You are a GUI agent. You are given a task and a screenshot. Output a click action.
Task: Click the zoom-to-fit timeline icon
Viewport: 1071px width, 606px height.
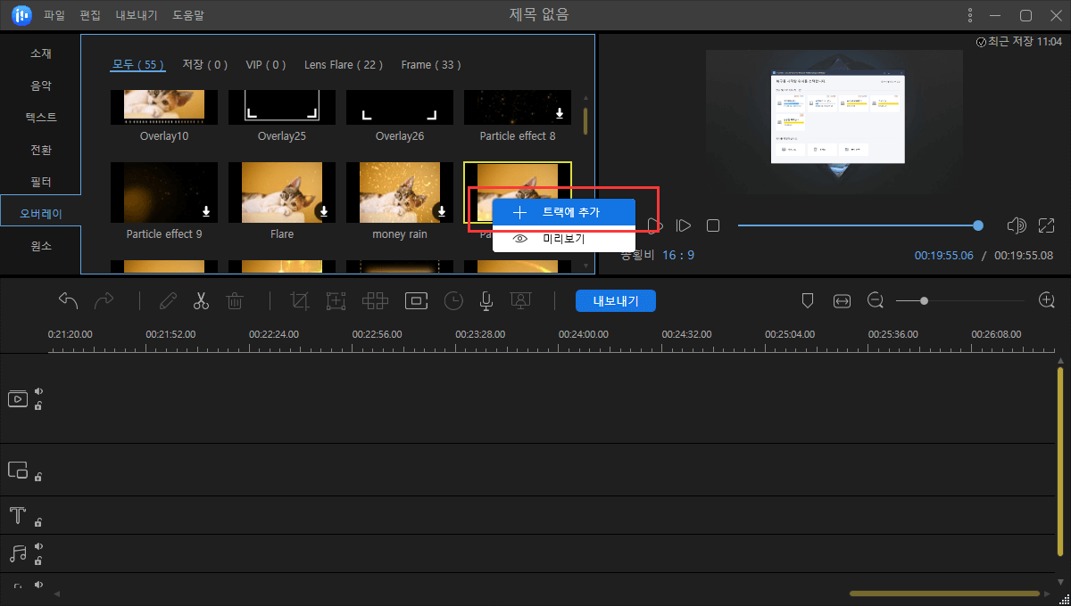[842, 301]
